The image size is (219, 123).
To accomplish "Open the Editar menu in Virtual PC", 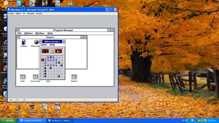I will coord(18,14).
